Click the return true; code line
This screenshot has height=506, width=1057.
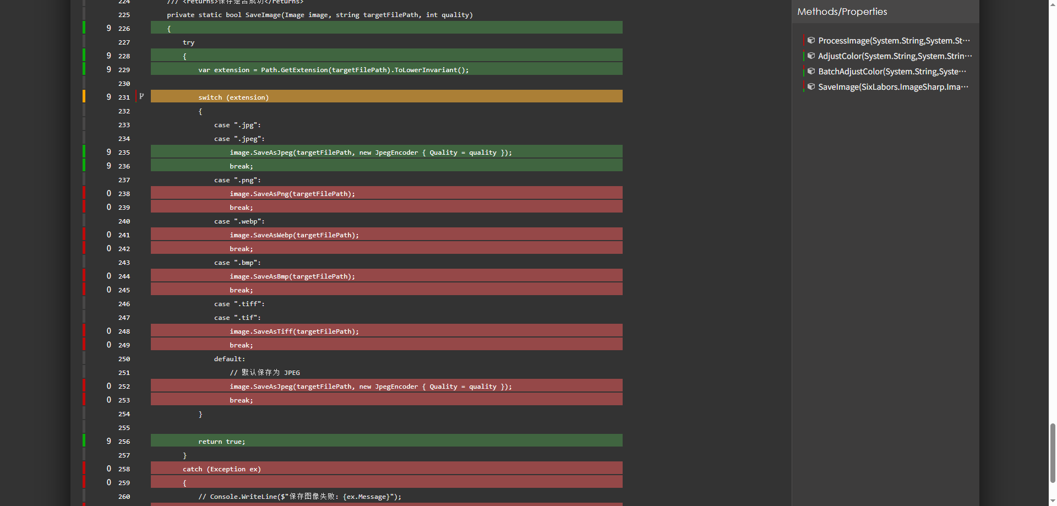[x=221, y=442]
